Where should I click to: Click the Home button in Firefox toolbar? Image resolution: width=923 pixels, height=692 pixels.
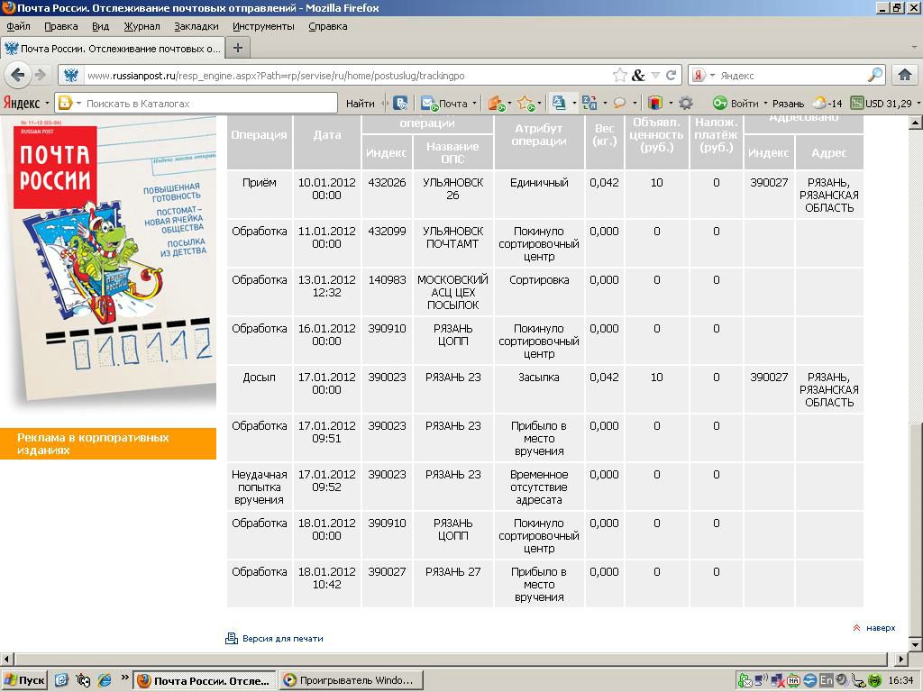pyautogui.click(x=905, y=76)
